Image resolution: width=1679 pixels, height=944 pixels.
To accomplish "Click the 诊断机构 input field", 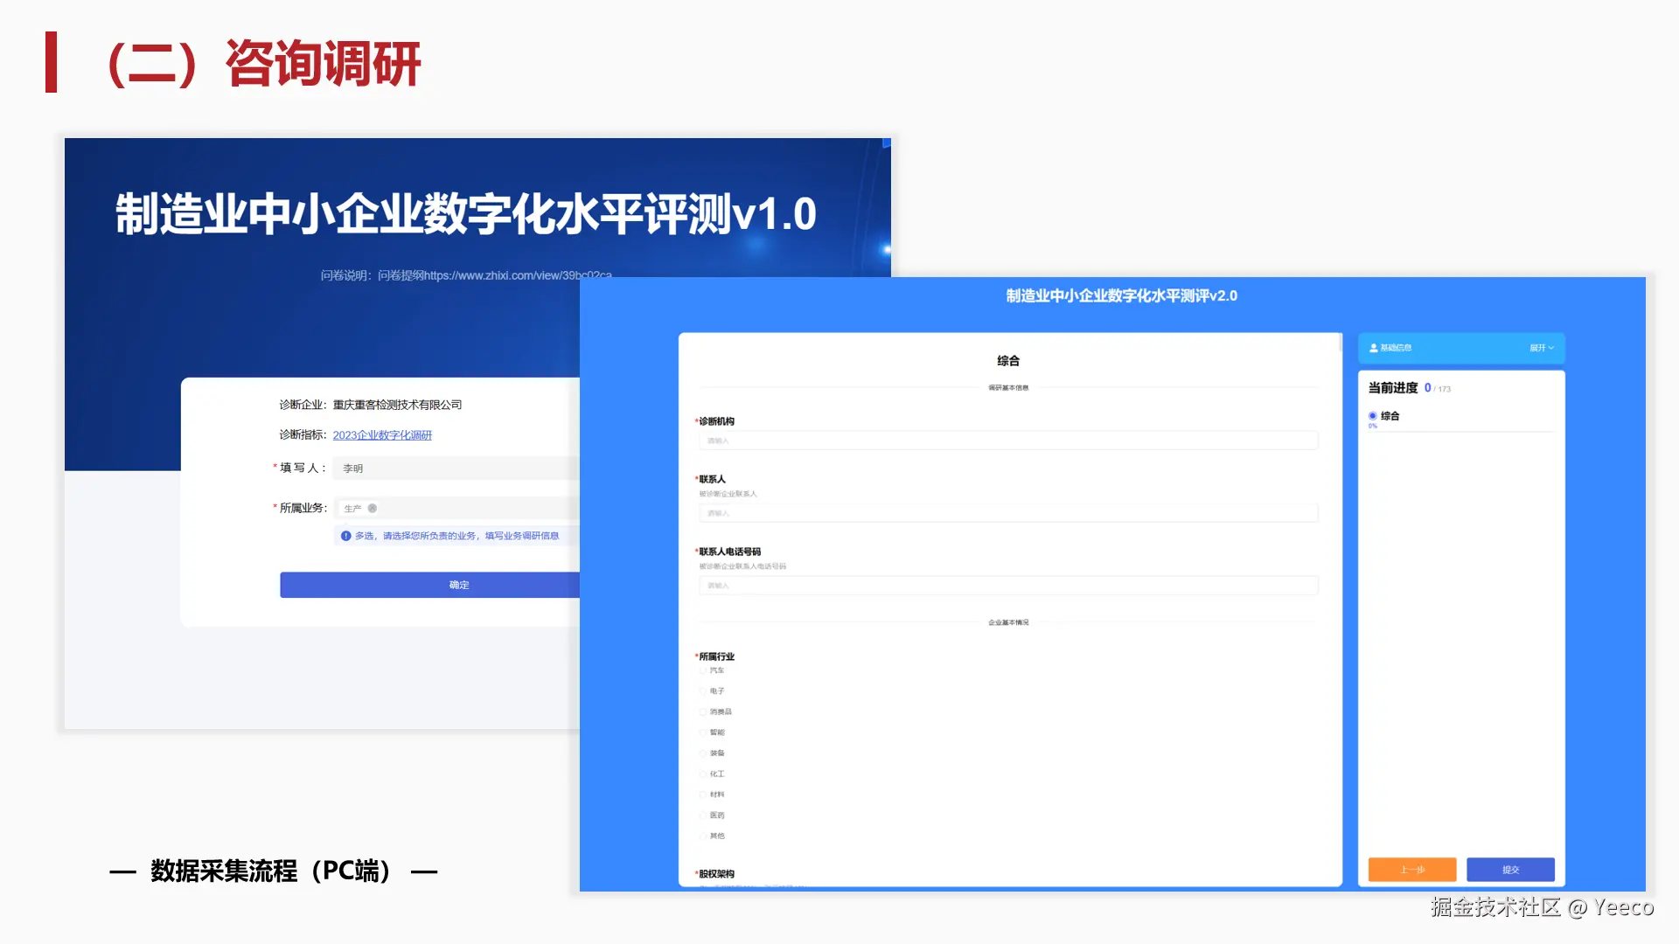I will tap(1007, 441).
